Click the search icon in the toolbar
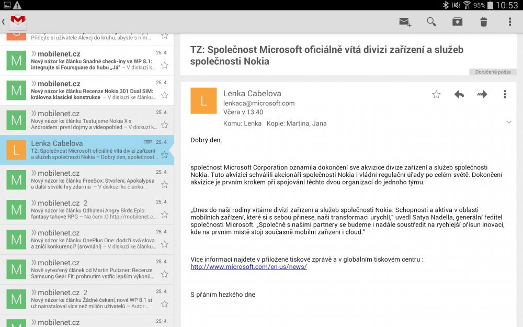The height and width of the screenshot is (327, 523). pyautogui.click(x=431, y=22)
